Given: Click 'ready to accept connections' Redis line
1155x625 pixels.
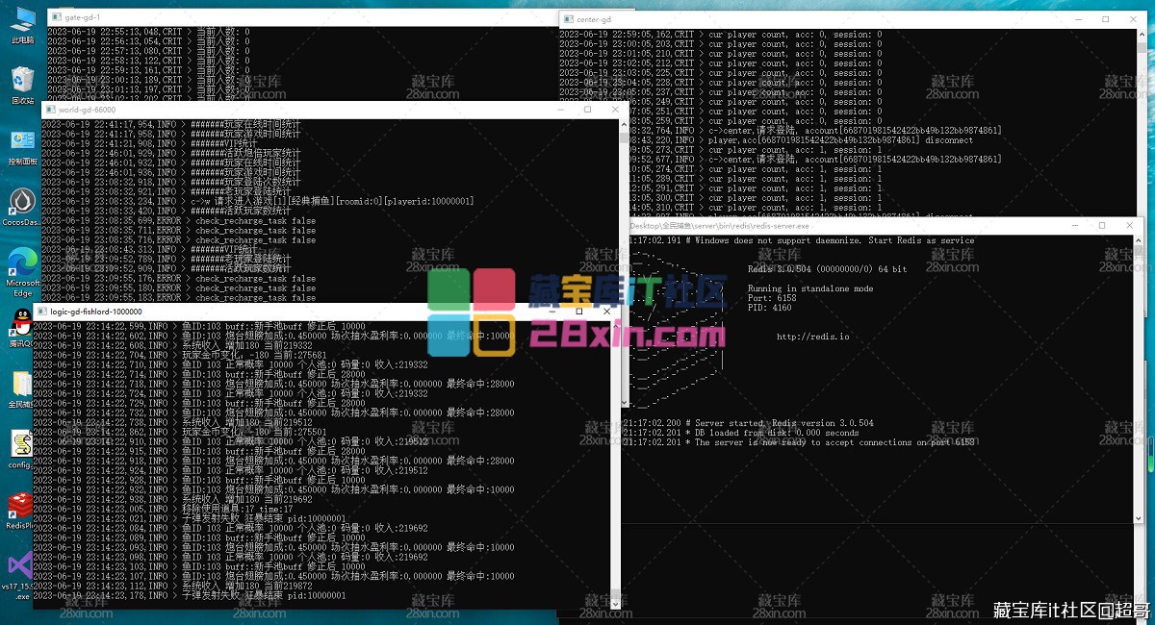Looking at the screenshot, I should click(799, 442).
